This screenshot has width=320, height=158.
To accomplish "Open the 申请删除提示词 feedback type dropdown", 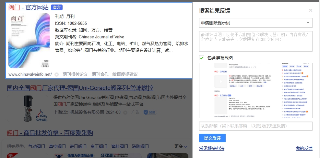I will coord(256,23).
